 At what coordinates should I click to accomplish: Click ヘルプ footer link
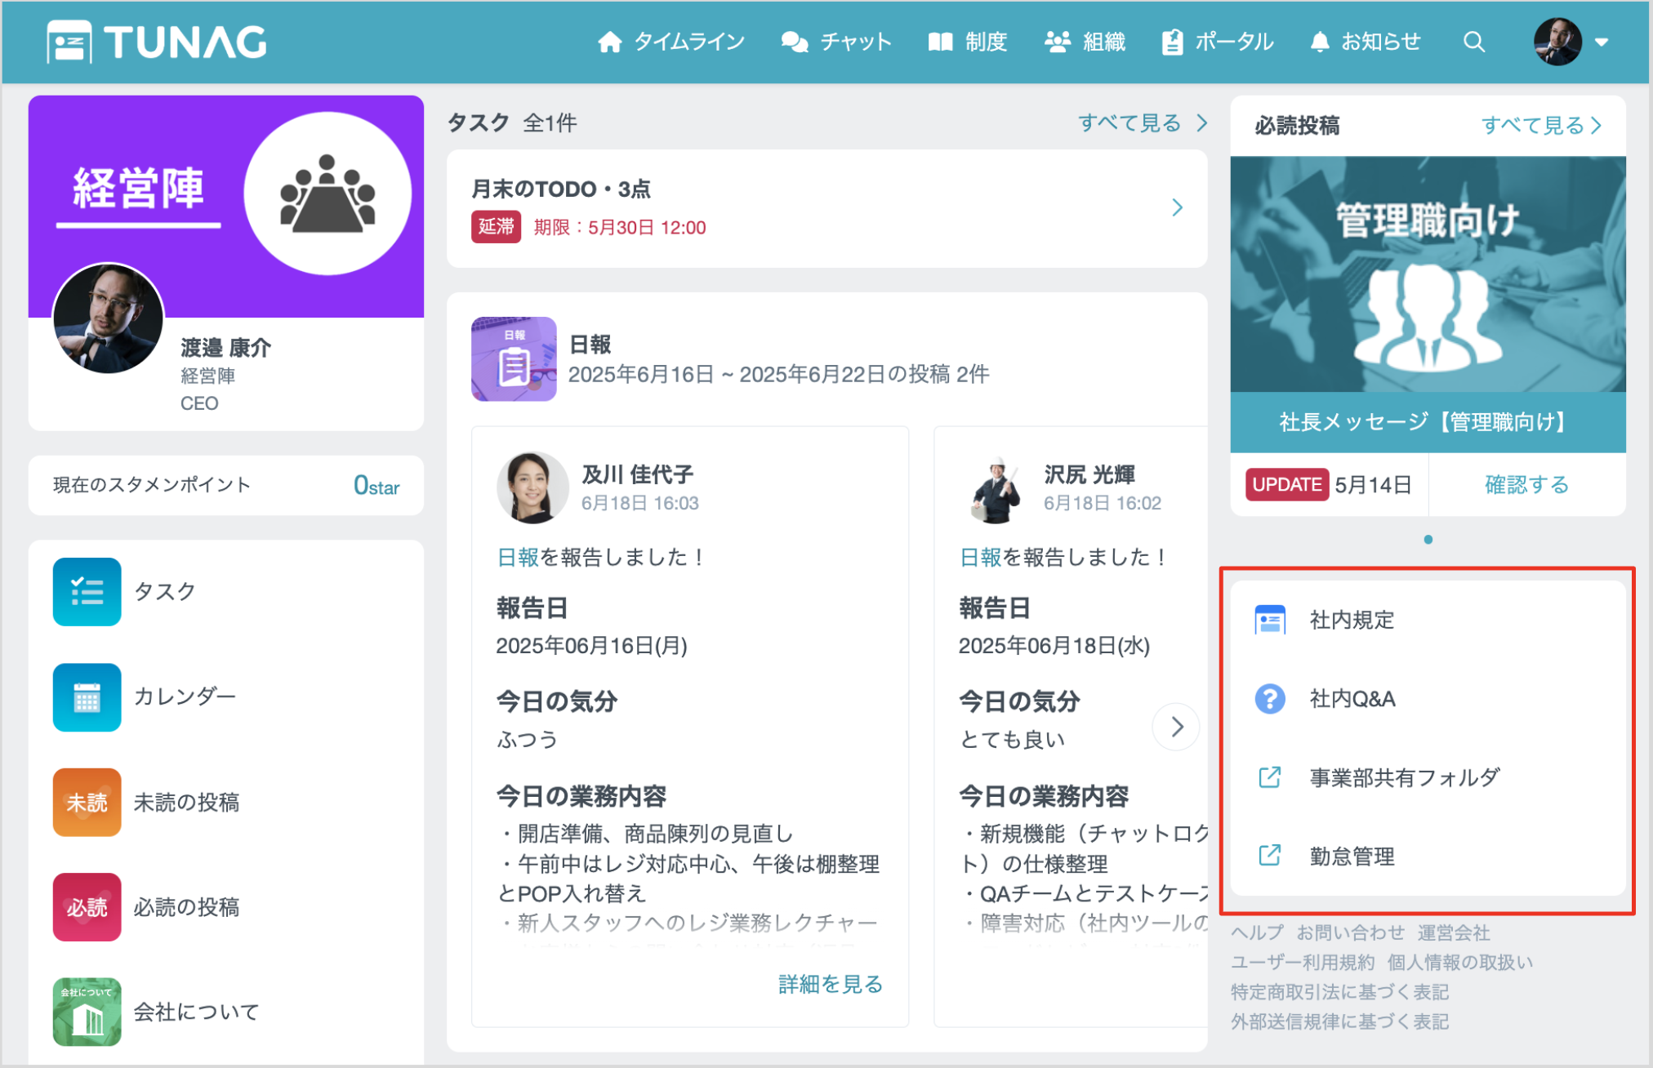click(x=1257, y=932)
